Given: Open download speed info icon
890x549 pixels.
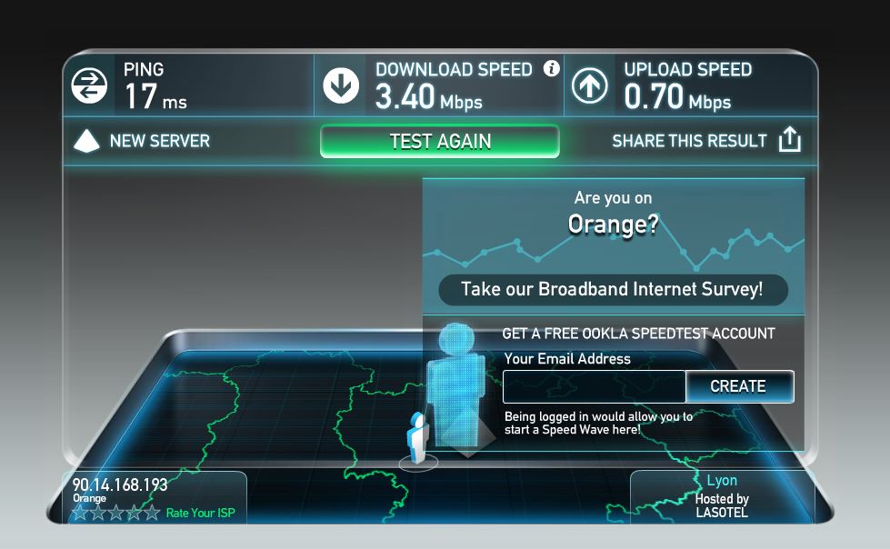Looking at the screenshot, I should pyautogui.click(x=551, y=69).
